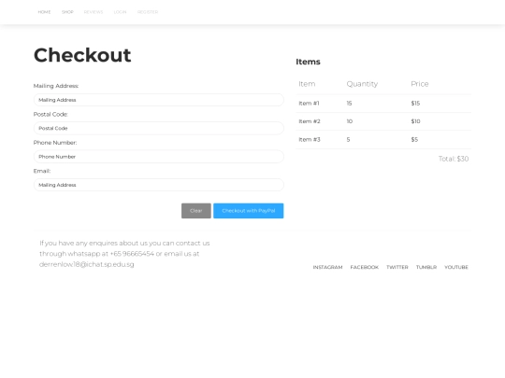
Task: Select the Login nav link
Action: (120, 12)
